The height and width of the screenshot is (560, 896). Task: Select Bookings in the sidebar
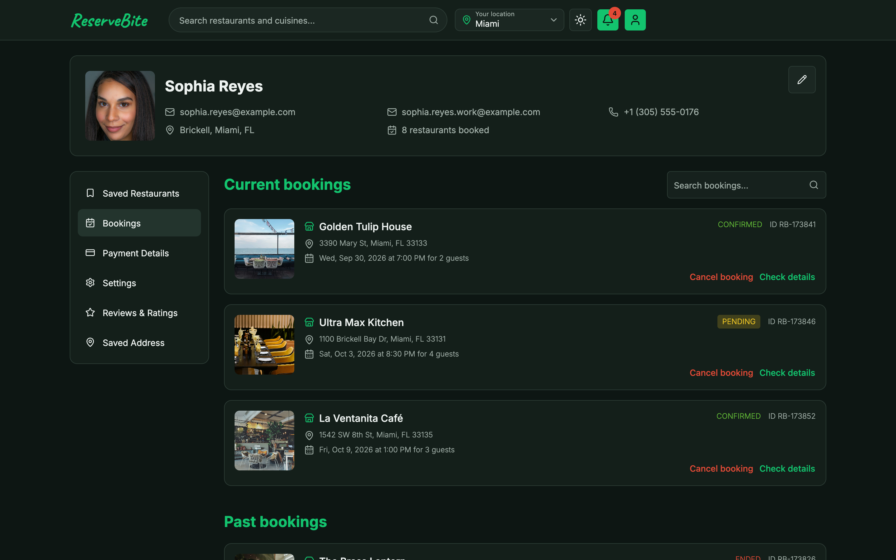[x=139, y=223]
